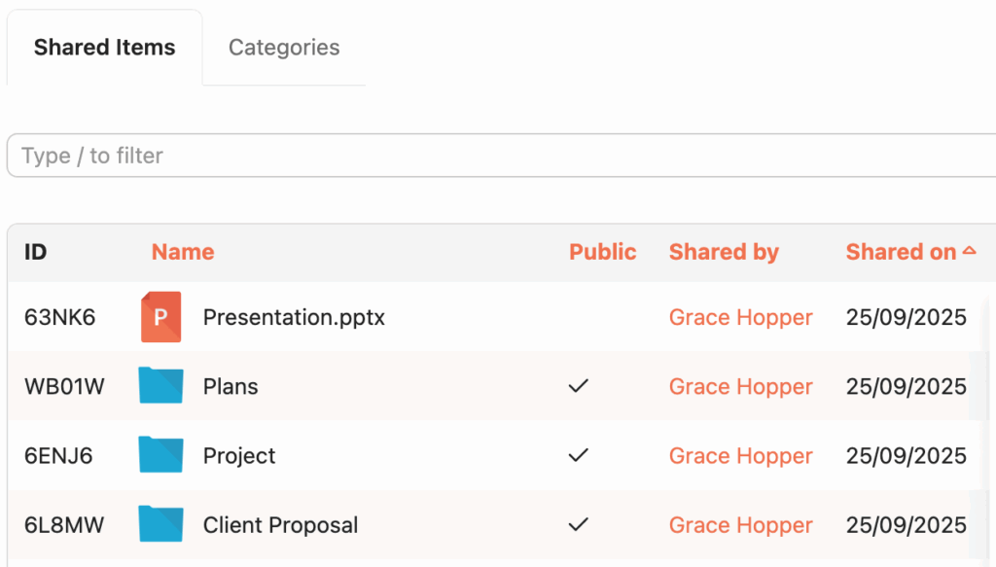Viewport: 996px width, 567px height.
Task: Open Grace Hopper link in Plans row
Action: (740, 386)
